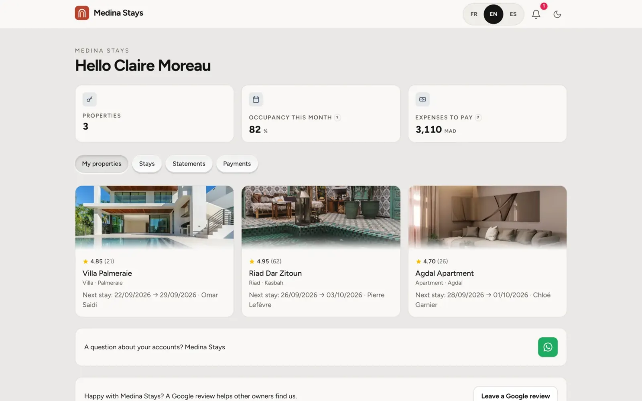The height and width of the screenshot is (401, 642).
Task: Click Next stay 26/09/2026 Pierre Lefèvre text
Action: coord(317,300)
